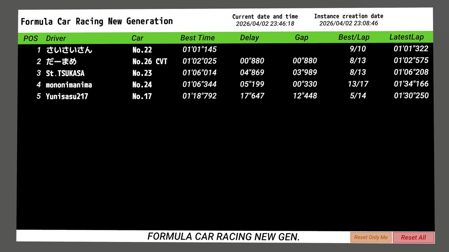This screenshot has height=252, width=449.
Task: Click position number 5
Action: point(39,96)
